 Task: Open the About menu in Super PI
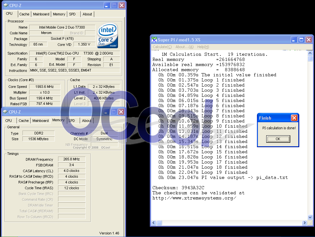click(x=184, y=47)
